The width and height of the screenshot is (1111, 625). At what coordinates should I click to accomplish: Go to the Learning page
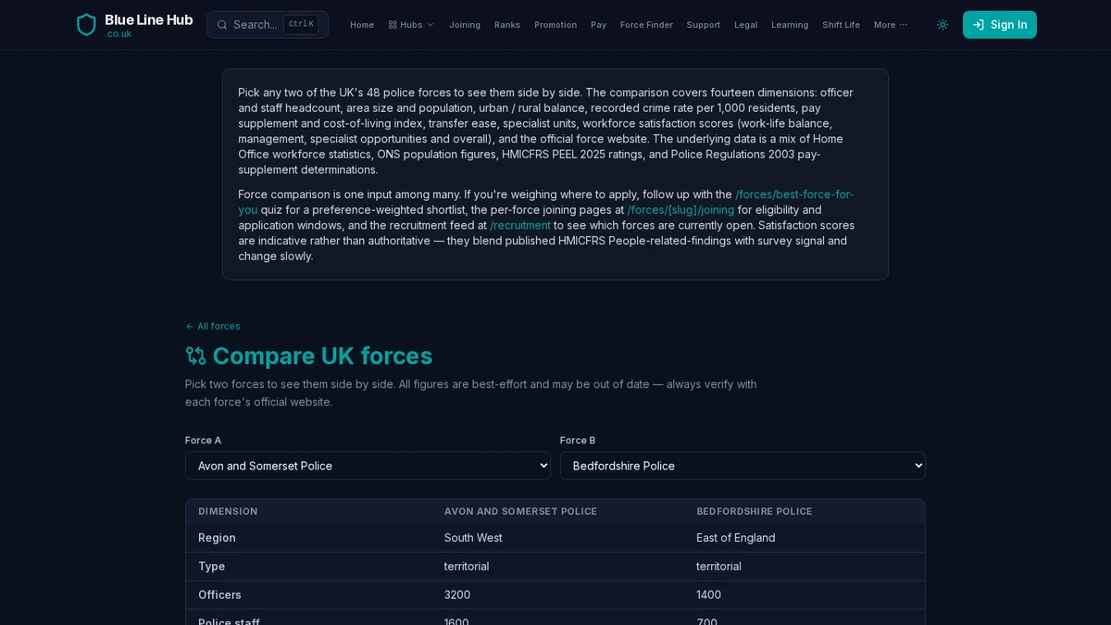pyautogui.click(x=790, y=25)
